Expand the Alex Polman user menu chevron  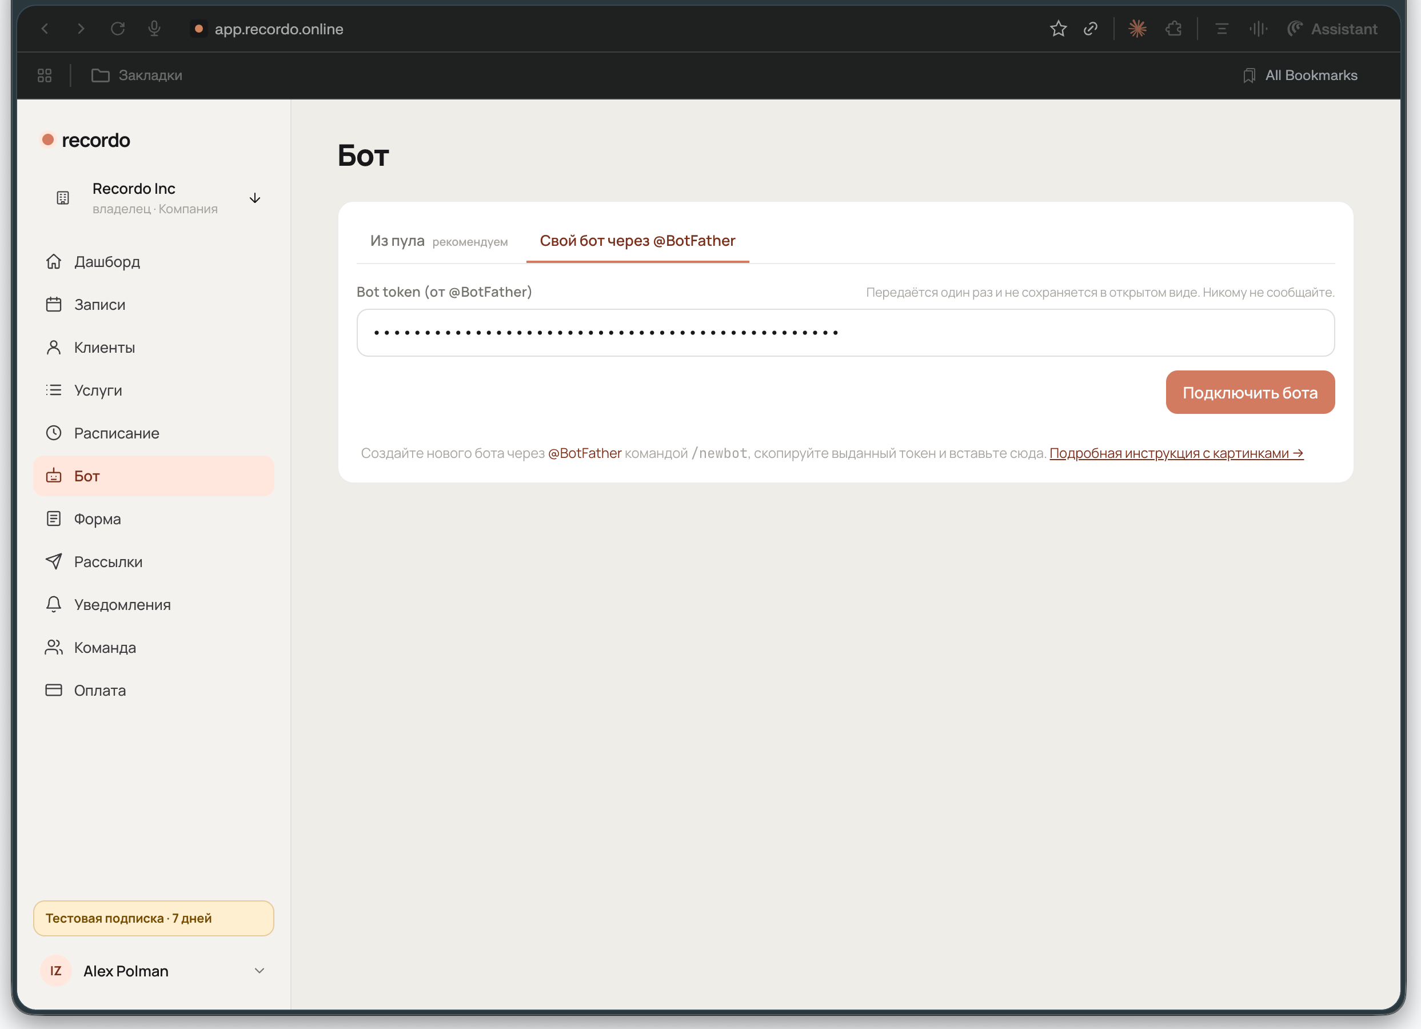[x=260, y=971]
